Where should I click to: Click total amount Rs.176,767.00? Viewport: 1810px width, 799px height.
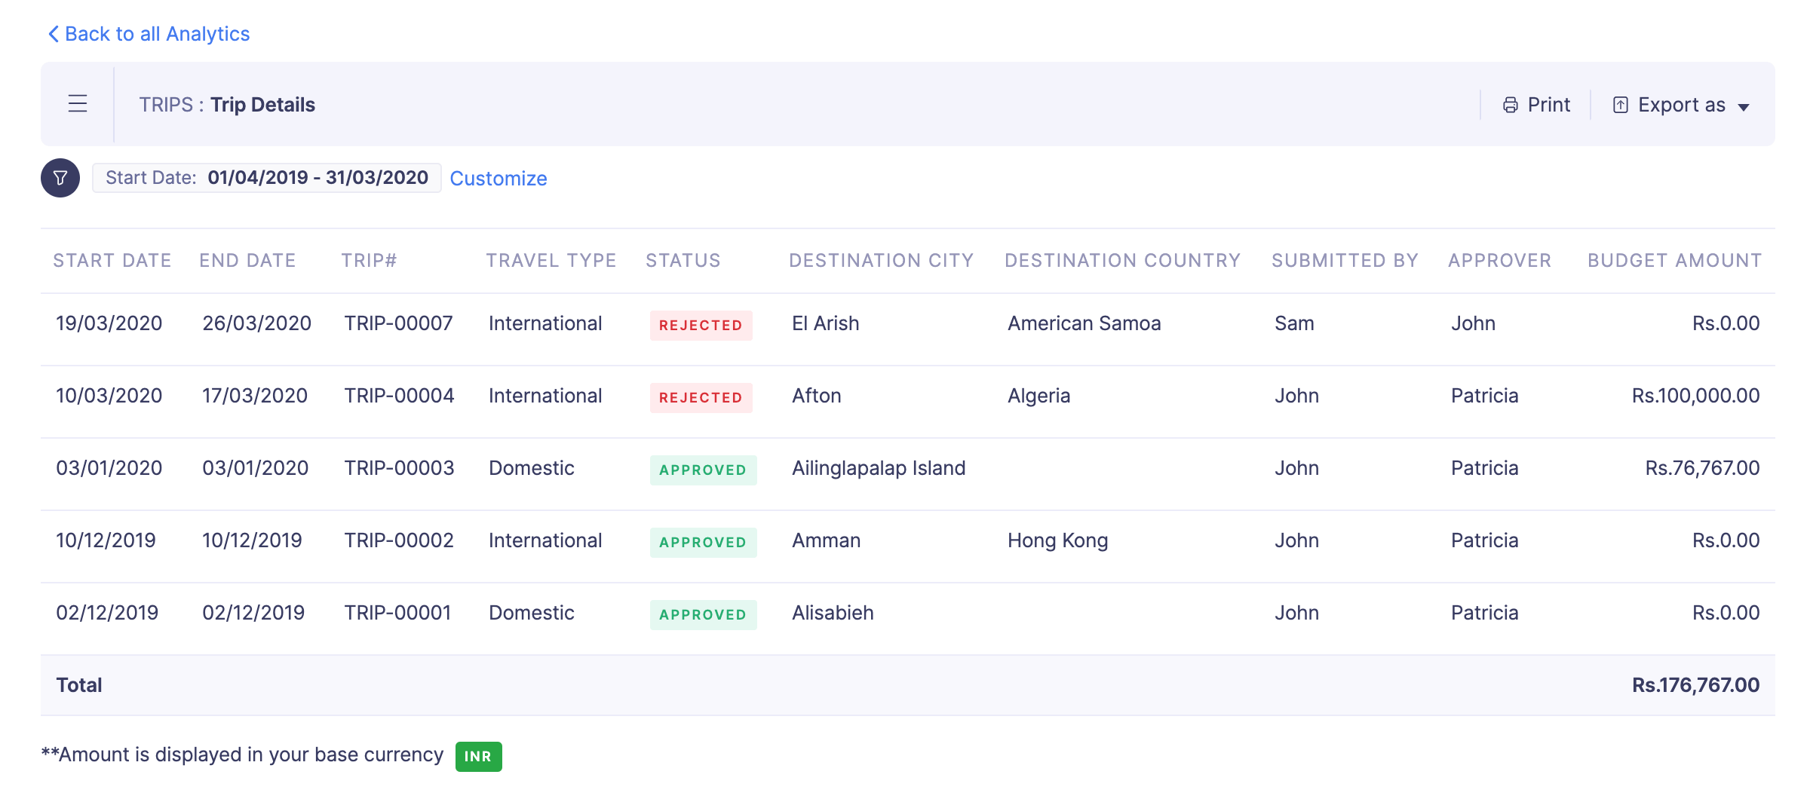[x=1696, y=685]
